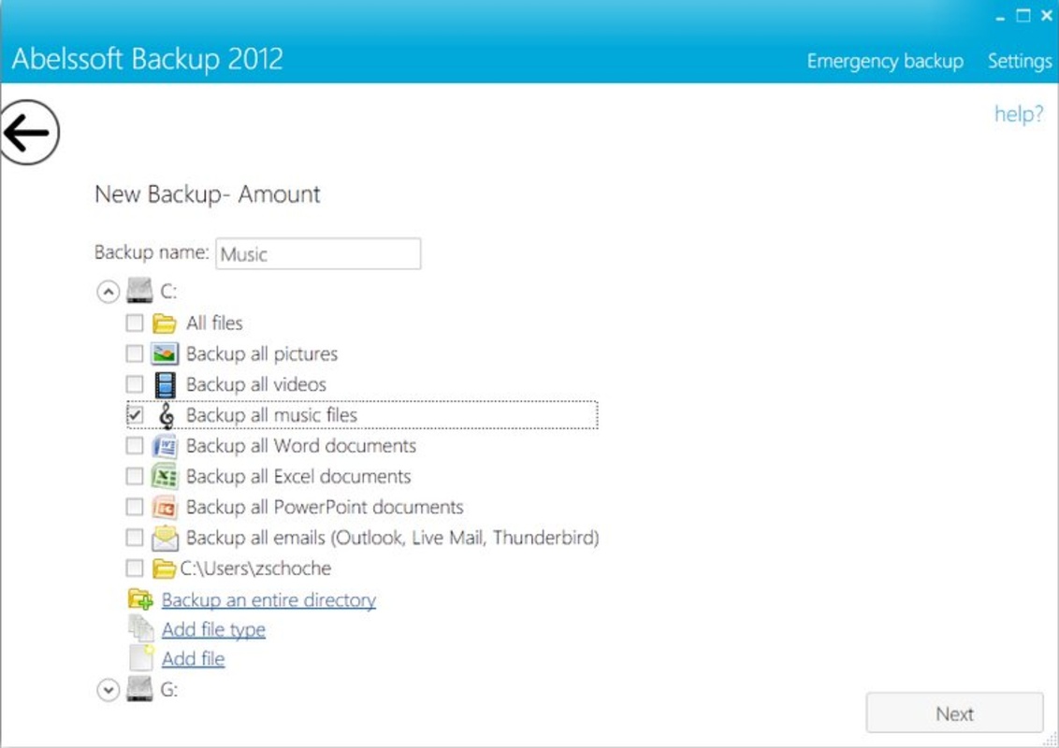Select the 'All files' label
1059x748 pixels.
(x=214, y=324)
